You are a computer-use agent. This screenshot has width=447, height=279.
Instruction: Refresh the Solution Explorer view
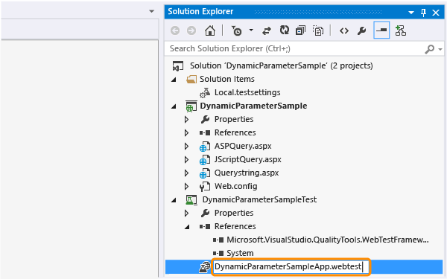[x=285, y=31]
